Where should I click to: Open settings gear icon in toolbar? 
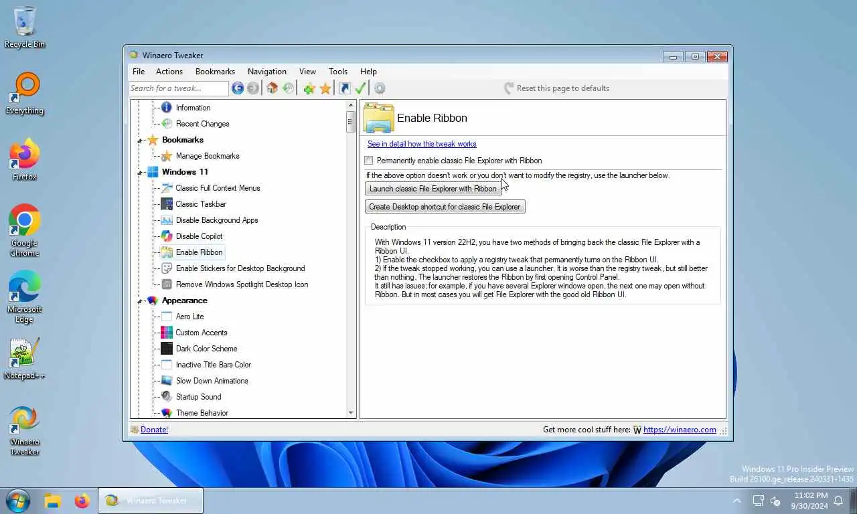[380, 88]
